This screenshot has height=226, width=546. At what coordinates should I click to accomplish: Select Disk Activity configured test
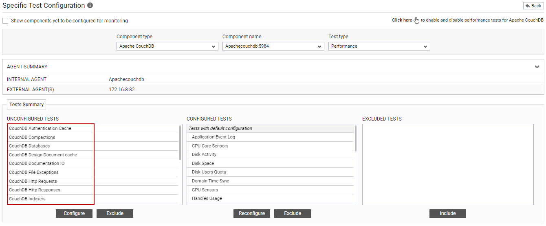tap(271, 155)
